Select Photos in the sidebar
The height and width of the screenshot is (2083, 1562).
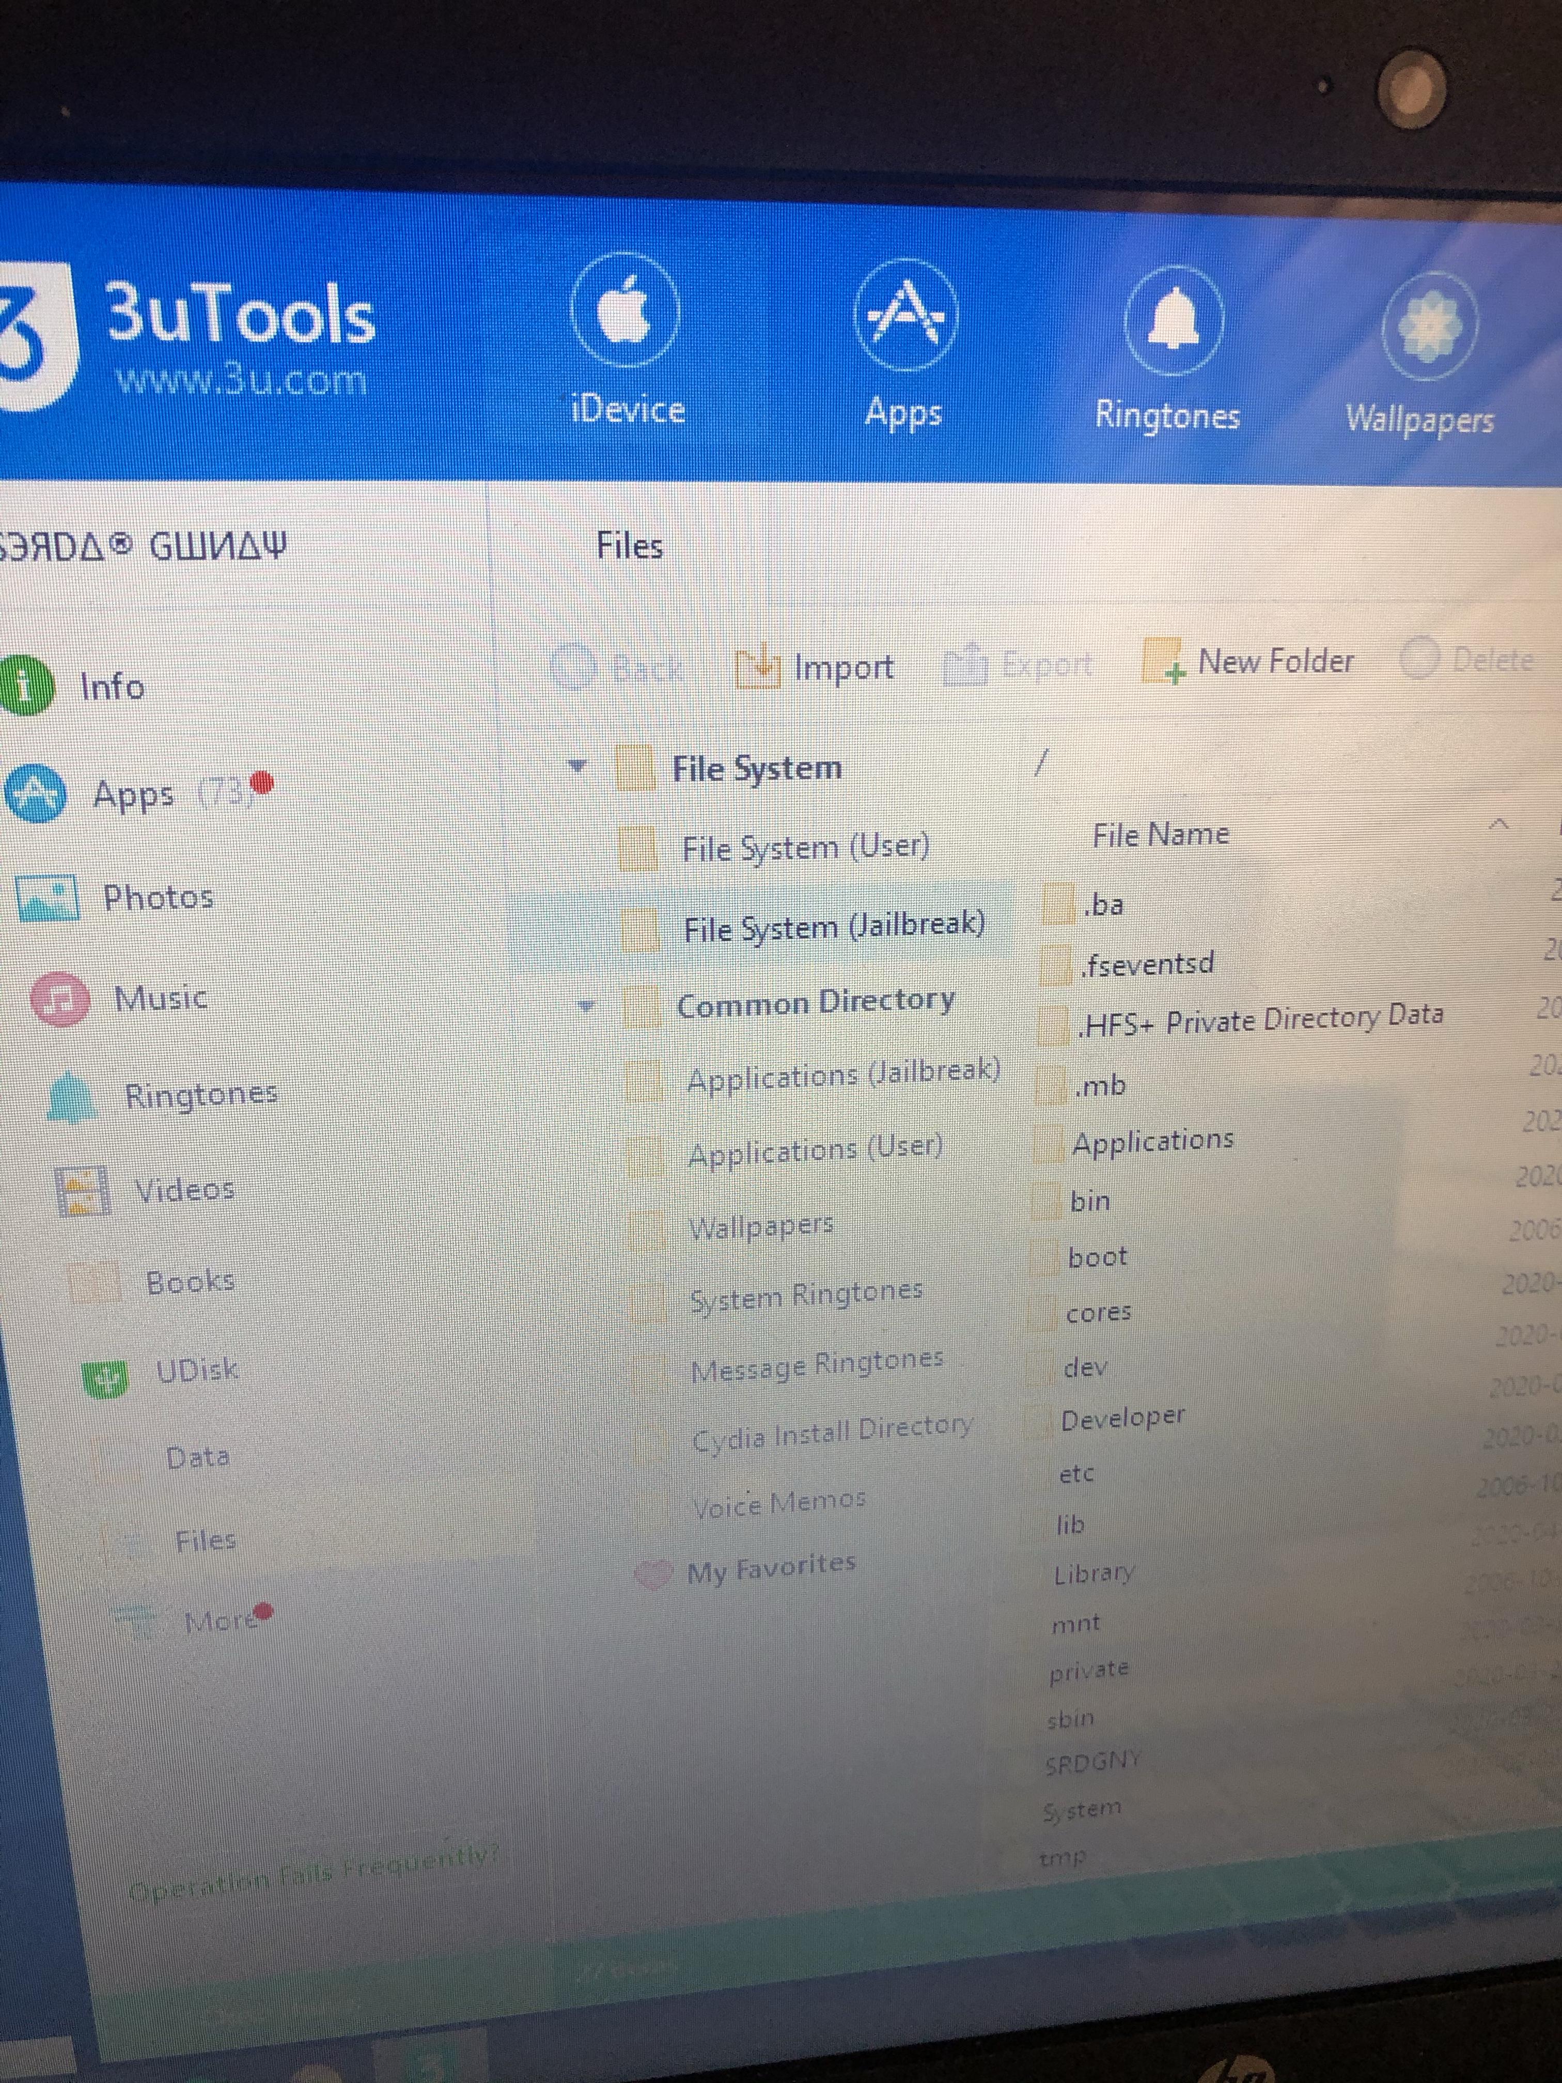(x=115, y=896)
